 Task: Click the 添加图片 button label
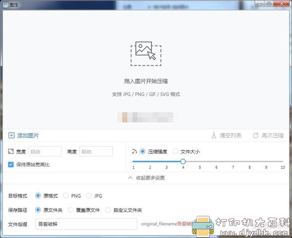coord(28,136)
